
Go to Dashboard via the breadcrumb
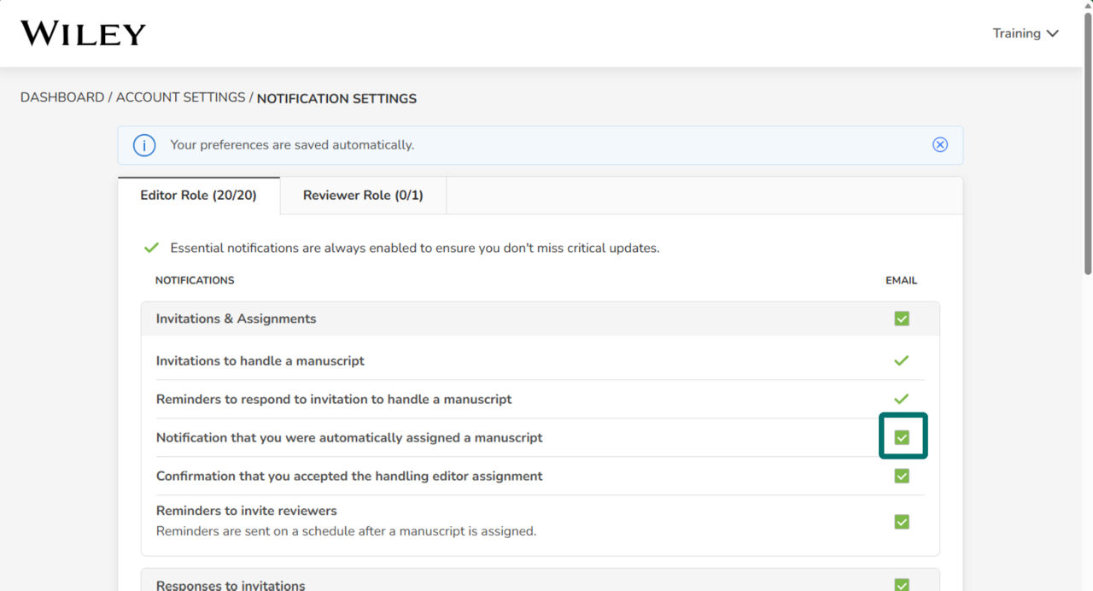[62, 97]
